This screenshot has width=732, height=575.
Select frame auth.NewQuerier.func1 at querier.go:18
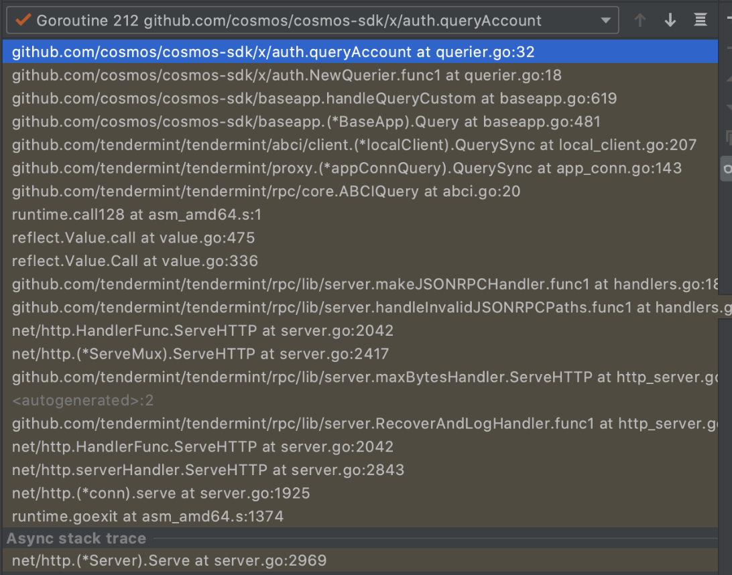(x=360, y=75)
